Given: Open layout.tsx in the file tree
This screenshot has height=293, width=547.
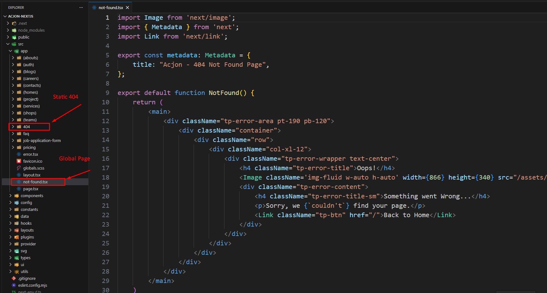Looking at the screenshot, I should 31,175.
